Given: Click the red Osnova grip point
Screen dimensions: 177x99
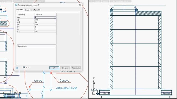Looking at the screenshot, I should 51,73.
